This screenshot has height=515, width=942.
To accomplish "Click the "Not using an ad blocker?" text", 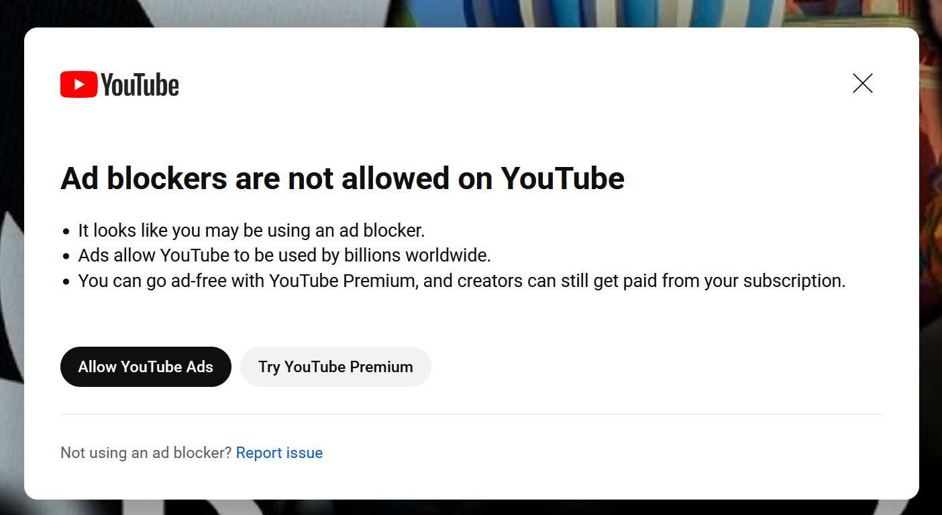I will [x=146, y=453].
